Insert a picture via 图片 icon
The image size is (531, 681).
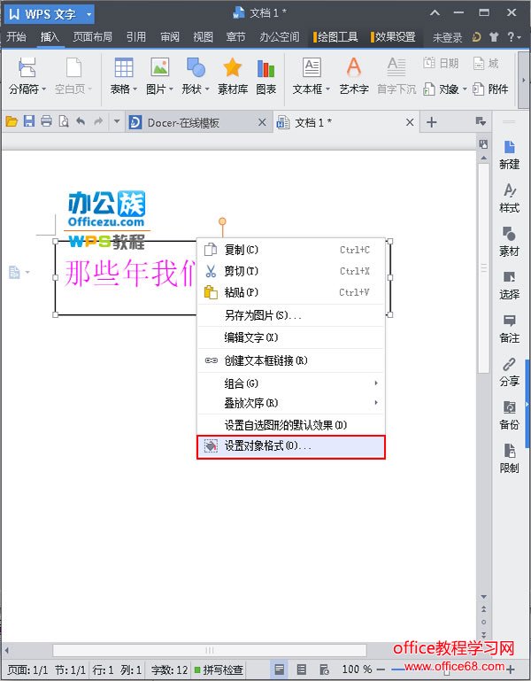pos(160,67)
